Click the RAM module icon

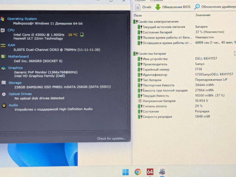[3, 45]
